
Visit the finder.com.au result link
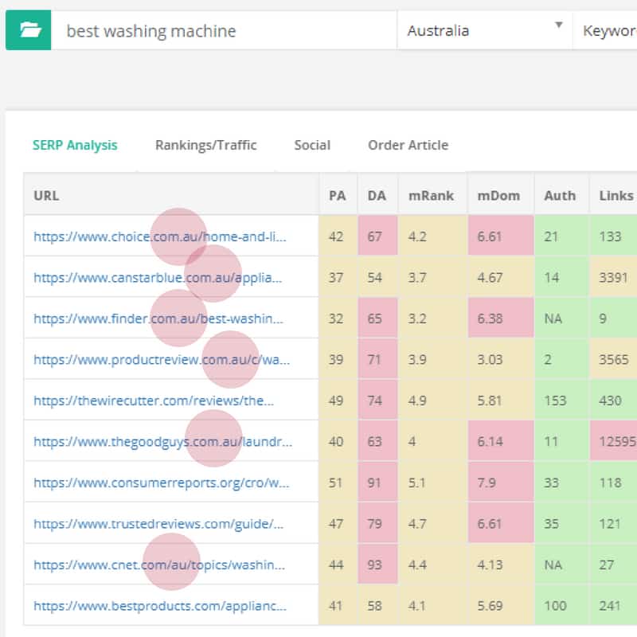point(158,318)
